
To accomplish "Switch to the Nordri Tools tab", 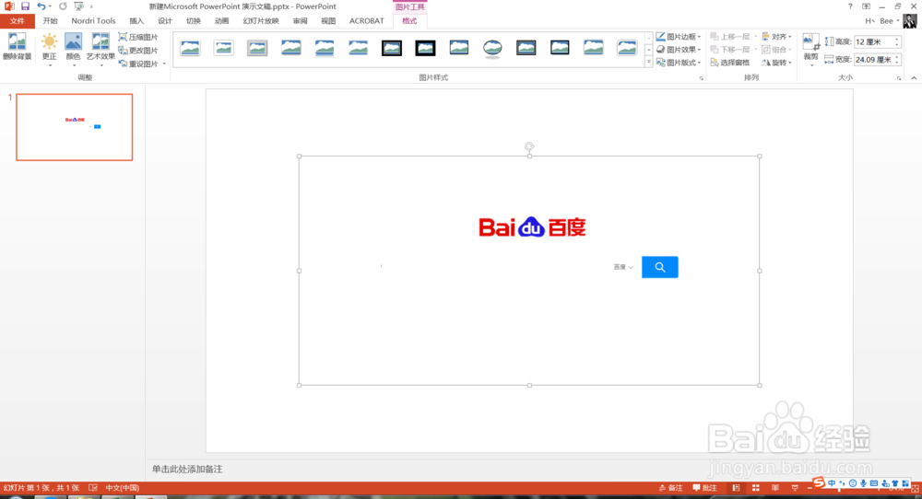I will [x=93, y=21].
